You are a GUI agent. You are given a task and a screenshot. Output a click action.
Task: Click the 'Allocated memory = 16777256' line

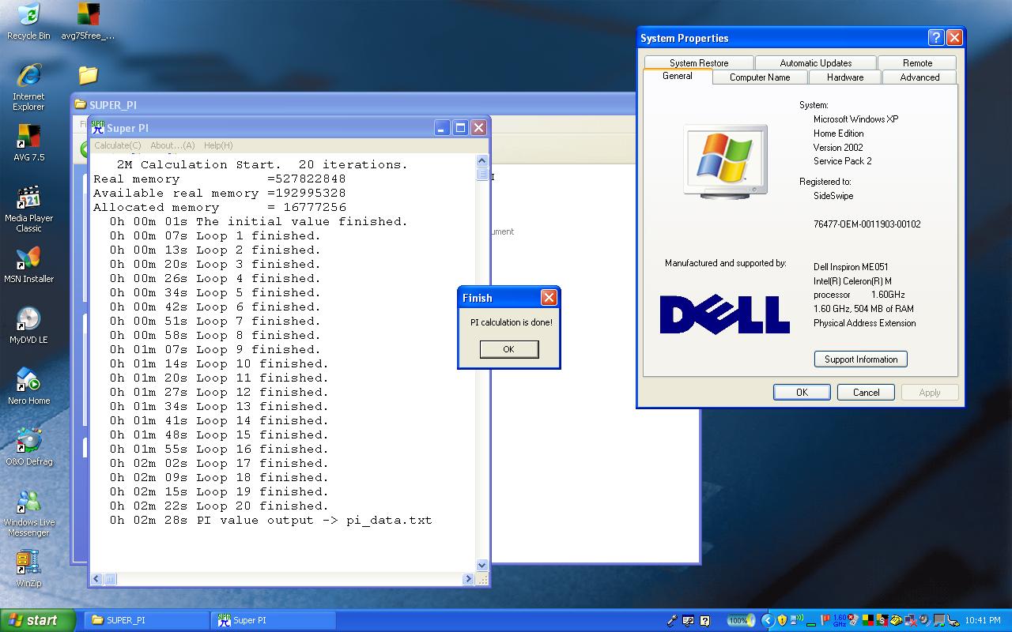220,208
